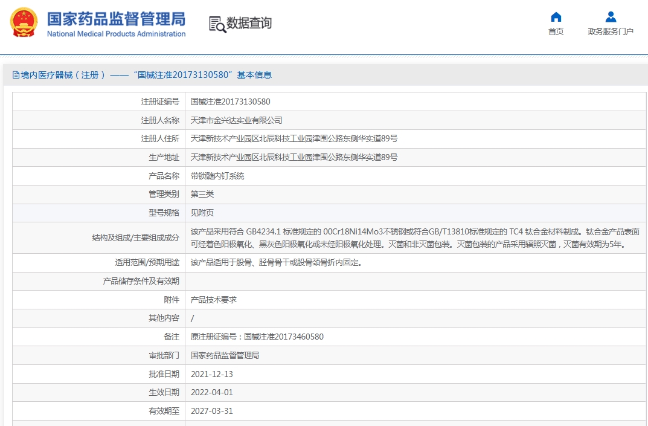Select product name 带锁髓内钉系统
Image resolution: width=648 pixels, height=426 pixels.
pos(217,176)
